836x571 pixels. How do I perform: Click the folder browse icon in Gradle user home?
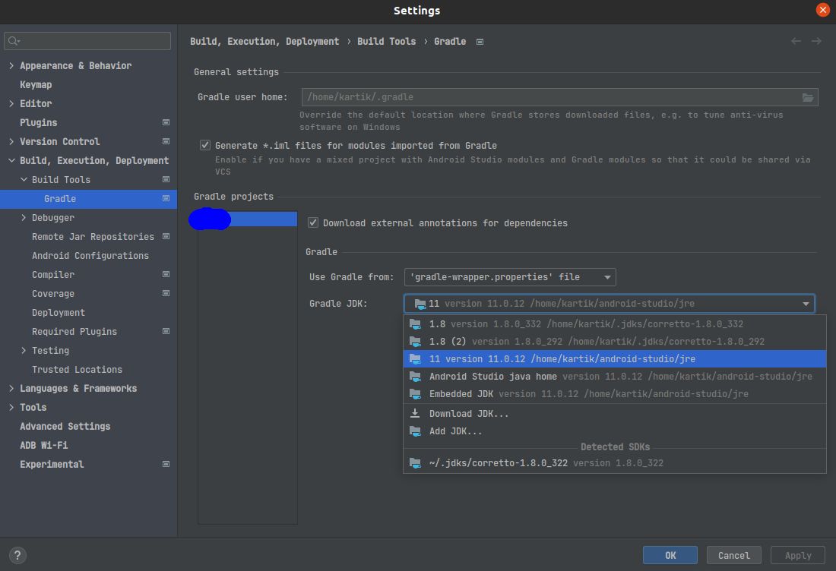(x=808, y=97)
